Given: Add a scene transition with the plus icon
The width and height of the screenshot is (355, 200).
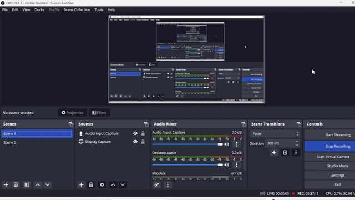Looking at the screenshot, I should pos(274,152).
